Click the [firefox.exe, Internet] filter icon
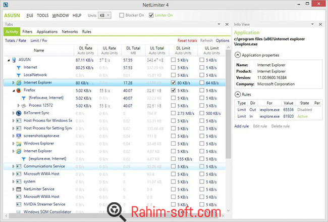The image size is (328, 222). 24,98
